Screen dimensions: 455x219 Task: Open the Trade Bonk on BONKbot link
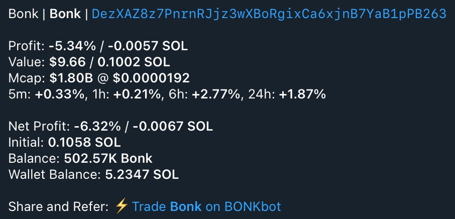pyautogui.click(x=206, y=206)
